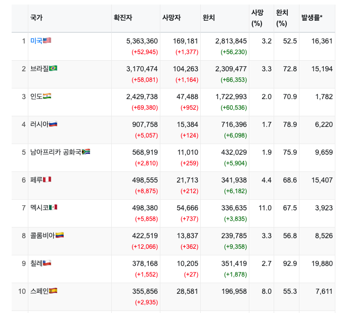Viewport: 346px width, 313px height.
Task: Click Mexico death rate 11.0
Action: tap(265, 208)
